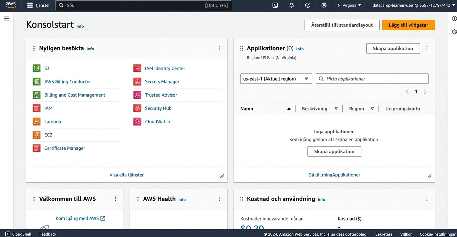Click the Nyligen besökta widget resize corner
Image resolution: width=457 pixels, height=237 pixels.
pyautogui.click(x=222, y=176)
